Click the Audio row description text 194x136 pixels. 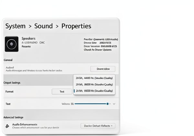(x=34, y=71)
